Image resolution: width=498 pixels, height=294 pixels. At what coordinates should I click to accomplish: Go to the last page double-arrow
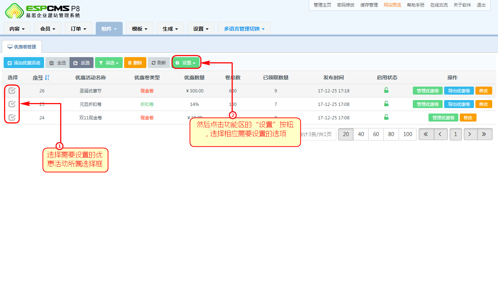[484, 134]
